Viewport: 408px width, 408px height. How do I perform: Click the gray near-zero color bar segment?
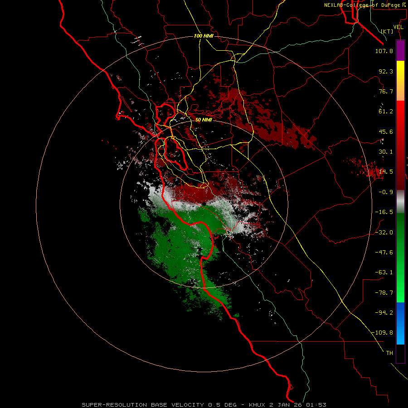click(x=400, y=202)
